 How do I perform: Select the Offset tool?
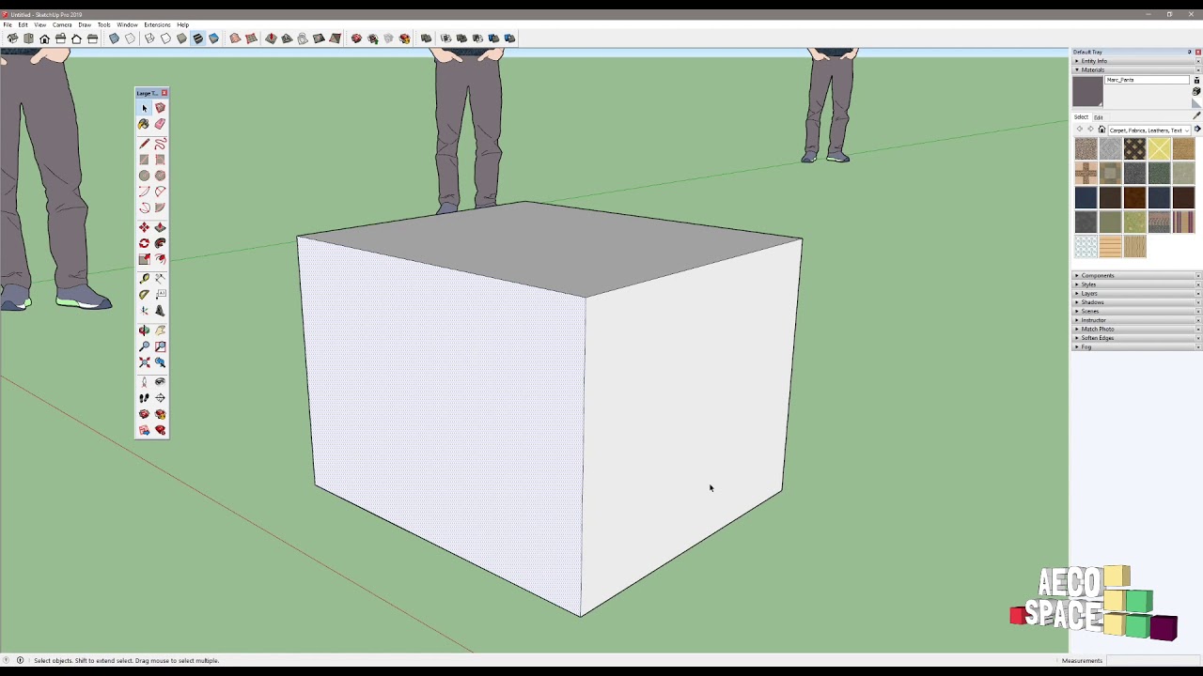click(160, 259)
